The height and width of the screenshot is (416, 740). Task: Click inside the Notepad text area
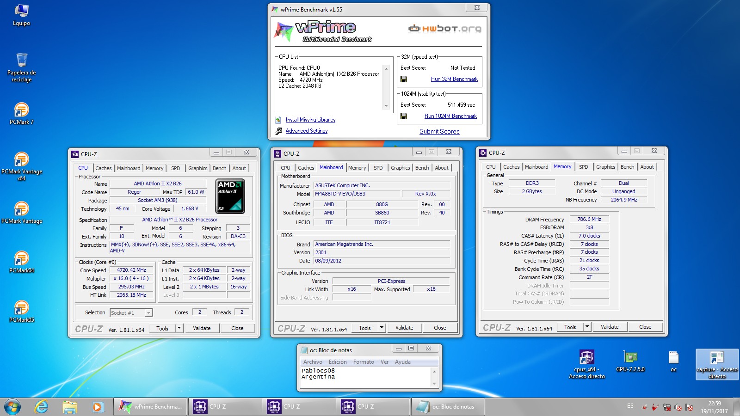[365, 377]
